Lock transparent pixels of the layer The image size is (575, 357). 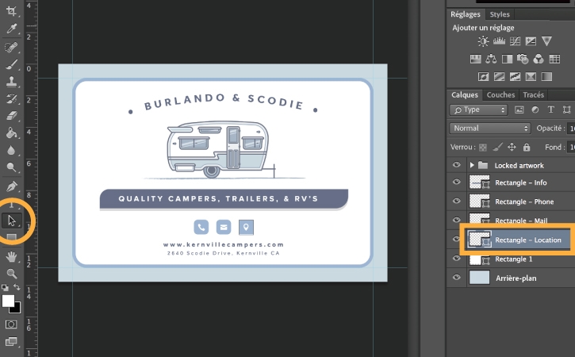[x=483, y=148]
